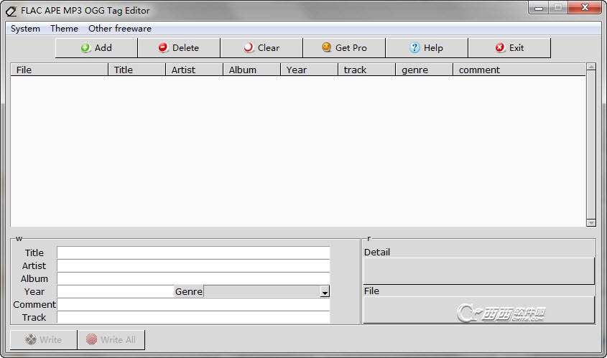
Task: Click the green Add icon
Action: [x=85, y=47]
